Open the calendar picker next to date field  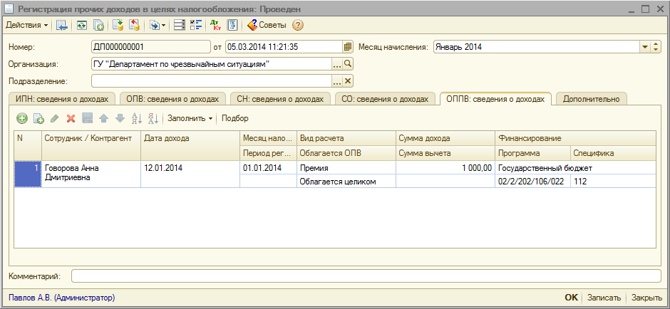point(348,47)
